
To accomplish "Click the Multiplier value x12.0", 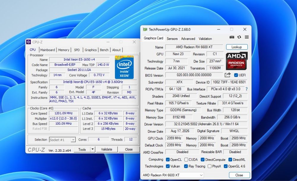I will [64, 118].
